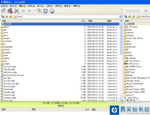Viewport: 150px width, 115px height.
Task: Sort remote list by 属性 column header
Action: 112,21
